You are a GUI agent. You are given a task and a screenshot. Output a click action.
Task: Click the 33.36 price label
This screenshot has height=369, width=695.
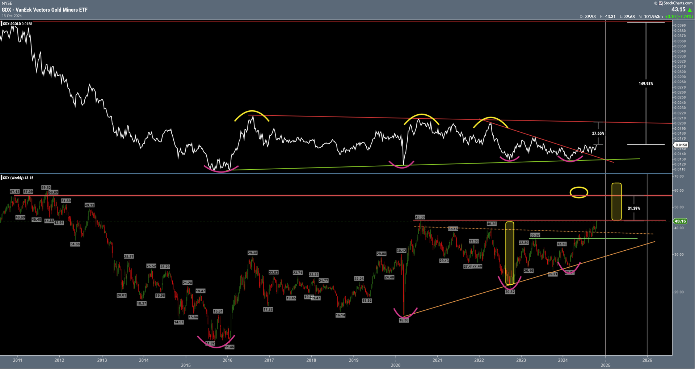tap(474, 241)
